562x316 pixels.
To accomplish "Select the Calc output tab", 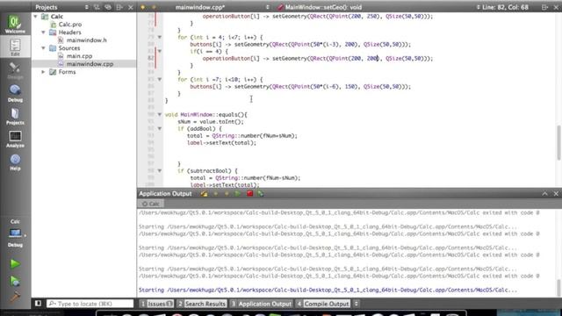I will [151, 204].
